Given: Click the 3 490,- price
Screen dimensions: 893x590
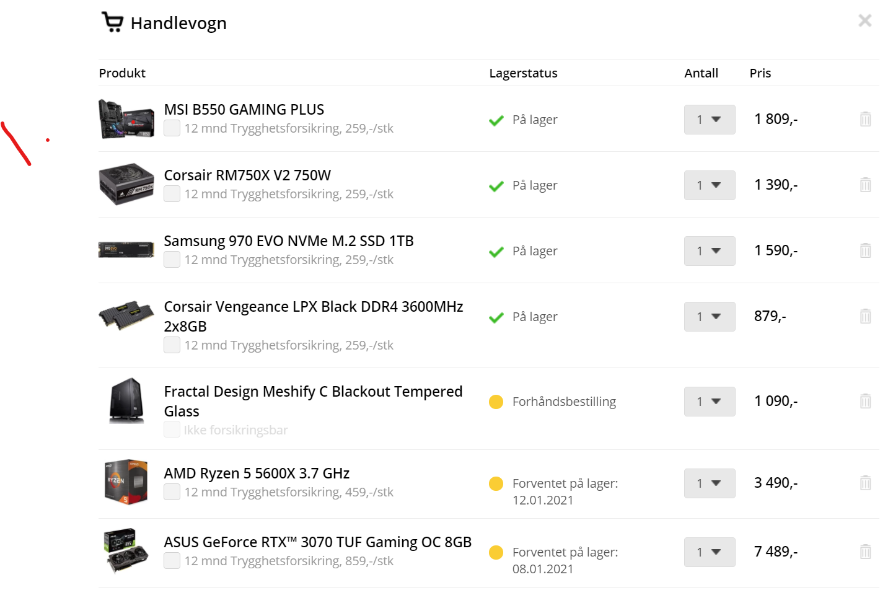Looking at the screenshot, I should pyautogui.click(x=776, y=483).
